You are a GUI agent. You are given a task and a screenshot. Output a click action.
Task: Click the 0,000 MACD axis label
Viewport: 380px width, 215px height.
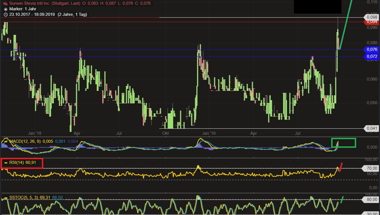[372, 147]
